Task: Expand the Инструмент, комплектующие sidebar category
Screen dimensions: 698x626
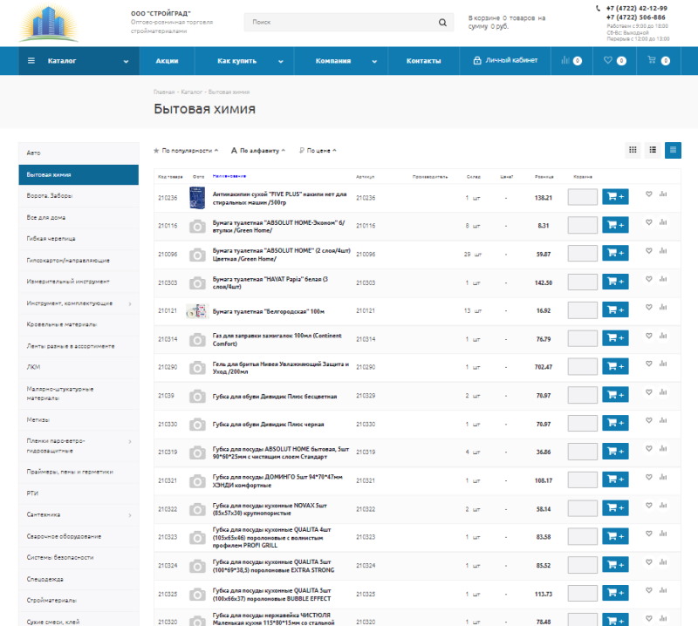Action: [x=130, y=303]
